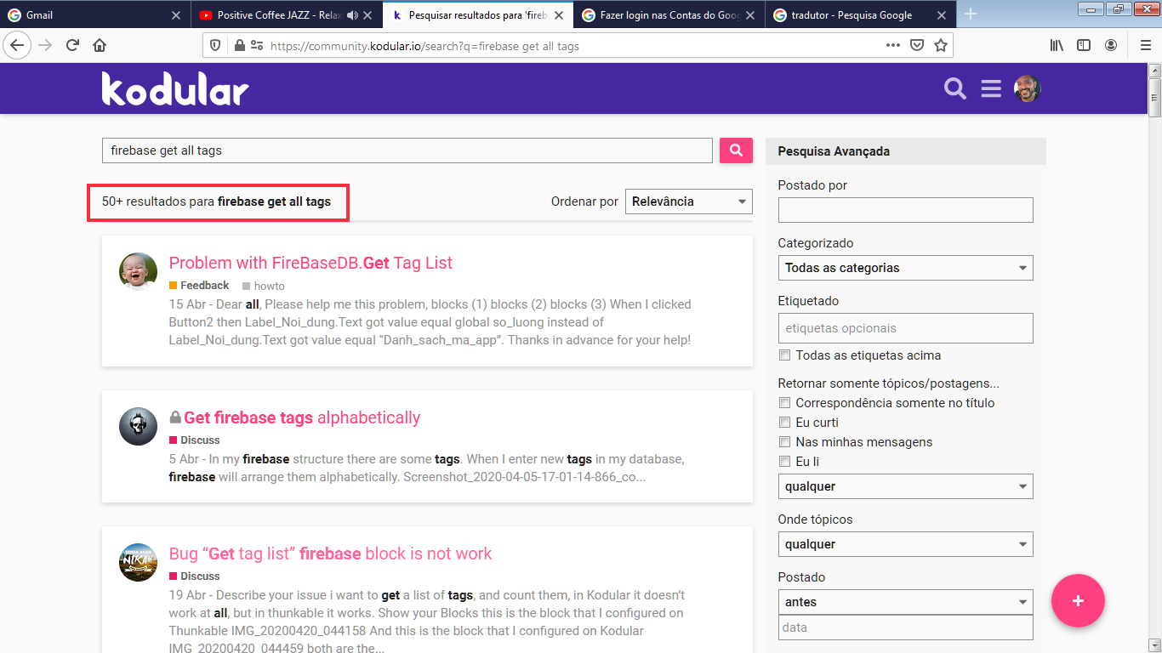
Task: Click the 'howto' tag
Action: pyautogui.click(x=264, y=286)
